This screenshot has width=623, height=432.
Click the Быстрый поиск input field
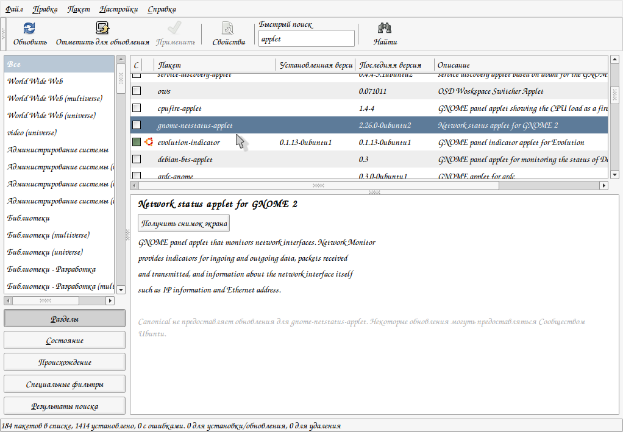pos(307,39)
